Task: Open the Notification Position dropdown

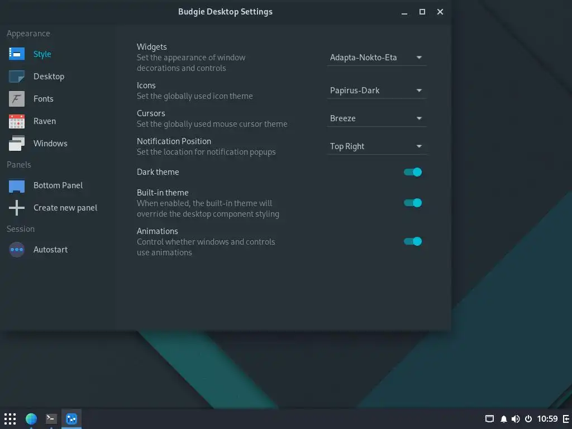Action: pyautogui.click(x=376, y=147)
